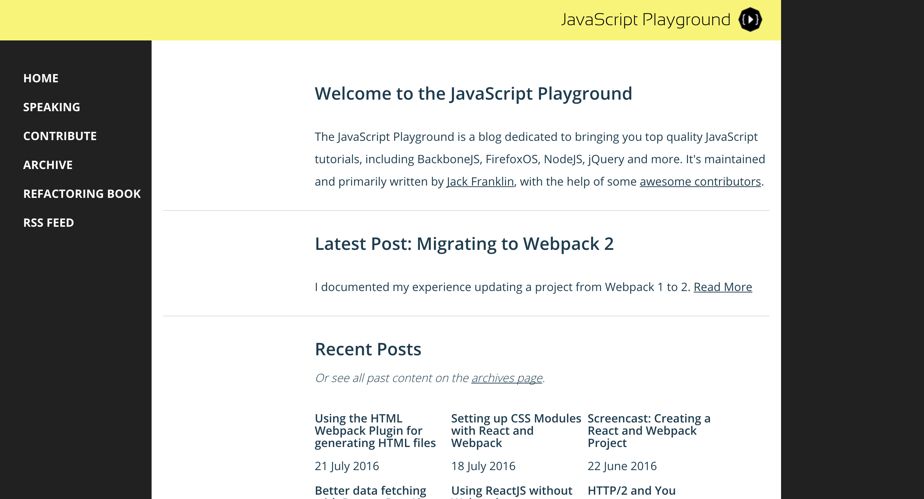Open the Better data fetching post
Image resolution: width=924 pixels, height=499 pixels.
click(370, 491)
